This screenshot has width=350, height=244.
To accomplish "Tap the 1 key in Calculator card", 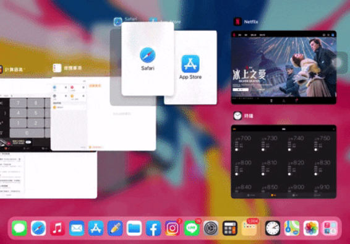I will 19,123.
